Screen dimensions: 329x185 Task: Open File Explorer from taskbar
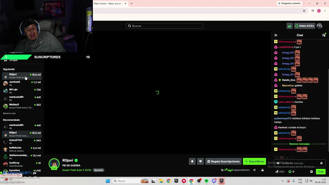pyautogui.click(x=161, y=181)
